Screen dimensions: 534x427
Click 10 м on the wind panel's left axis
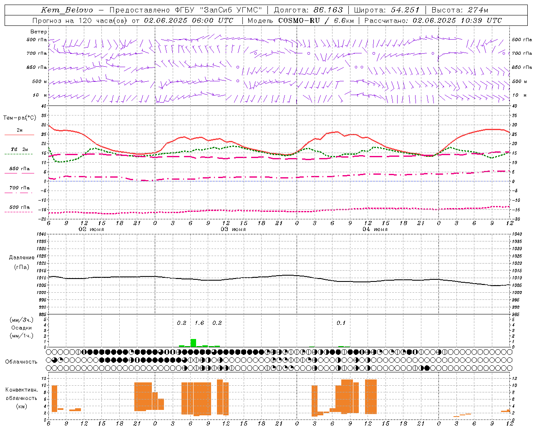pos(40,95)
